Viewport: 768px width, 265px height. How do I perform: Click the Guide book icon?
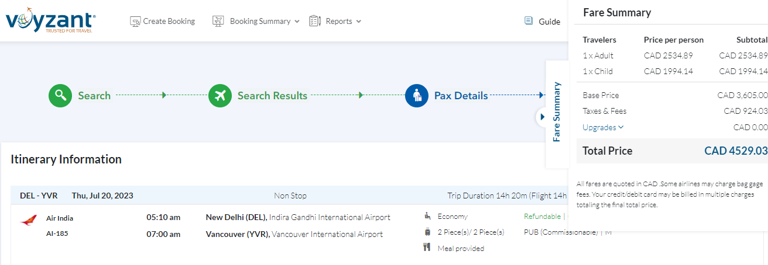[x=529, y=21]
